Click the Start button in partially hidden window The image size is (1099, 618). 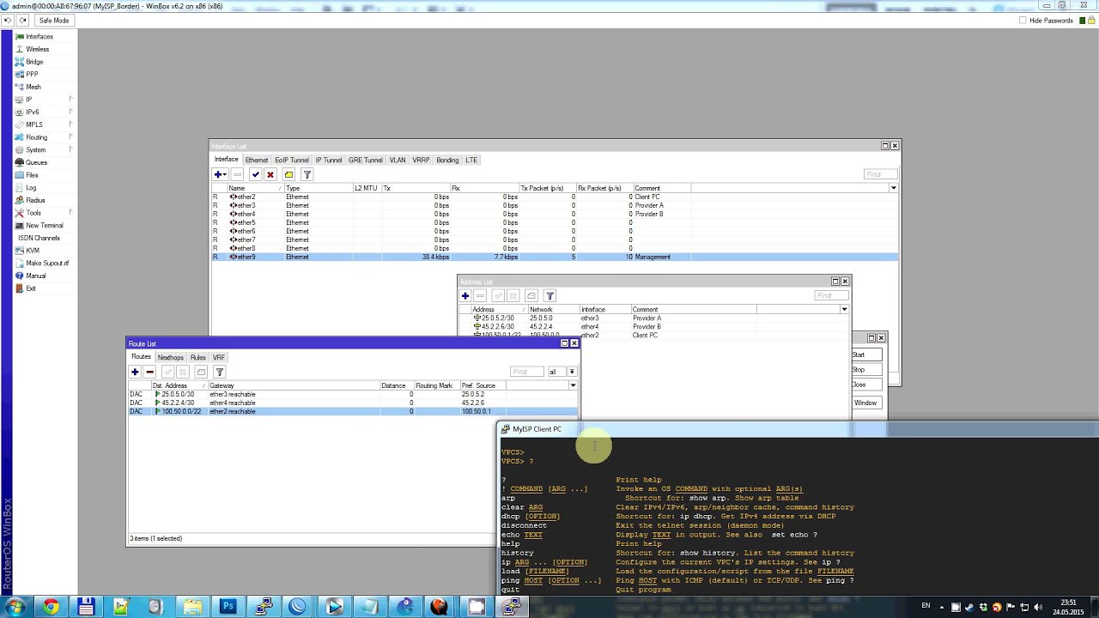[868, 354]
